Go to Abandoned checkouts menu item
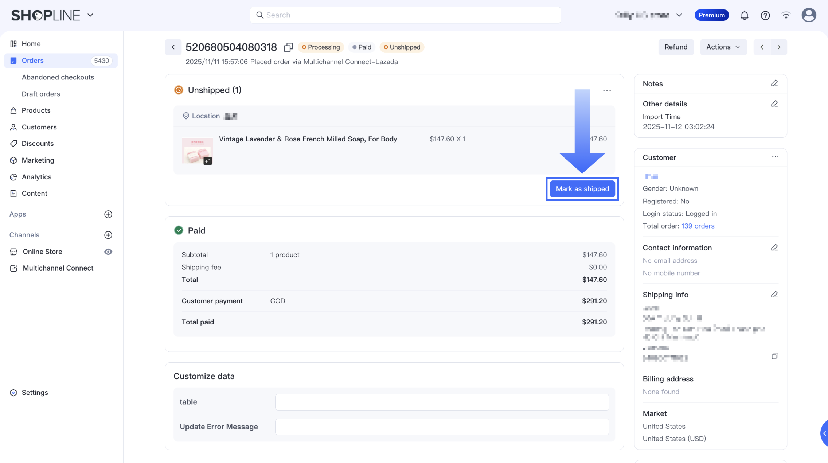Image resolution: width=828 pixels, height=463 pixels. click(58, 77)
